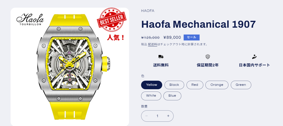
Task: Pick the Blue color variant
Action: coord(172,96)
